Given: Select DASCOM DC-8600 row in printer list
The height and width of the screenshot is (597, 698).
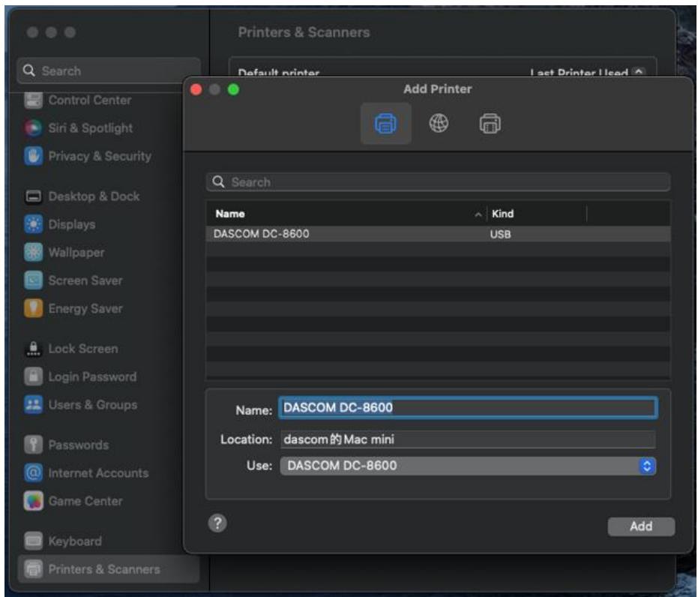Looking at the screenshot, I should (x=438, y=234).
